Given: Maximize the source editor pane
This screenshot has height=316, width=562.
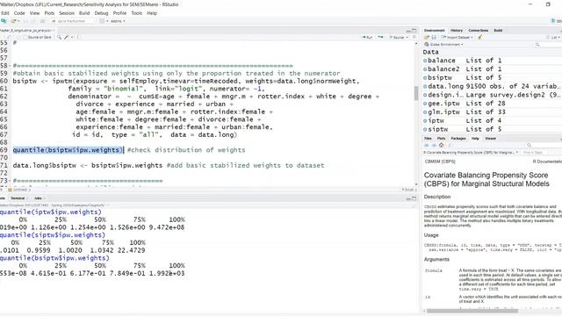Looking at the screenshot, I should [414, 31].
